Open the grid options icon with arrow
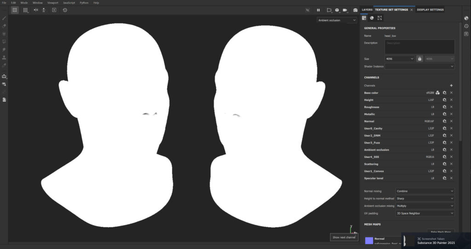 point(26,10)
